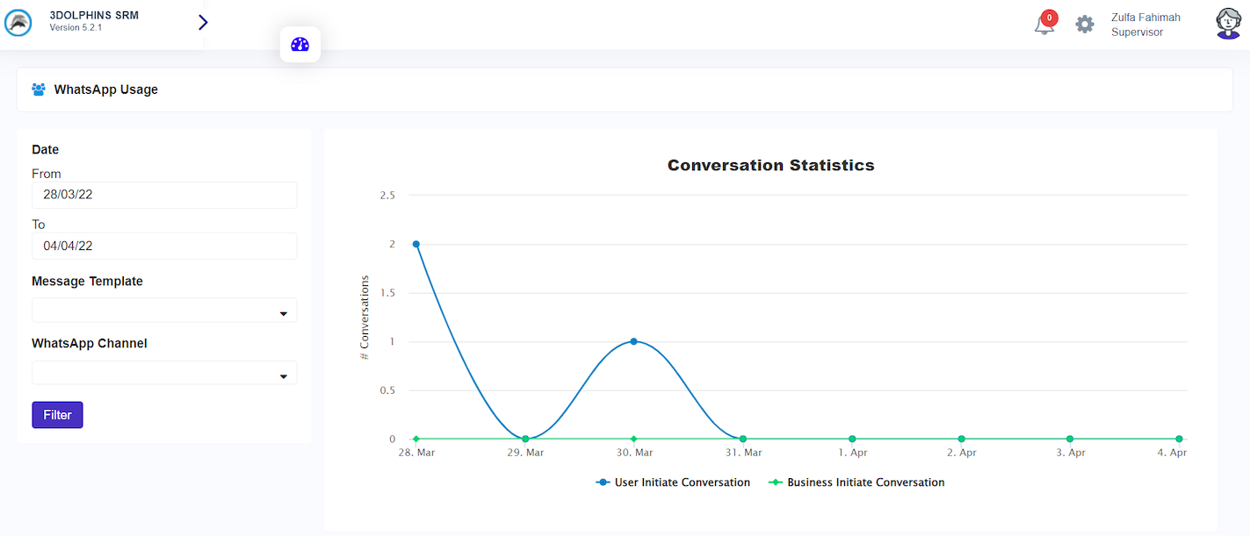Open the notifications bell

(1044, 25)
